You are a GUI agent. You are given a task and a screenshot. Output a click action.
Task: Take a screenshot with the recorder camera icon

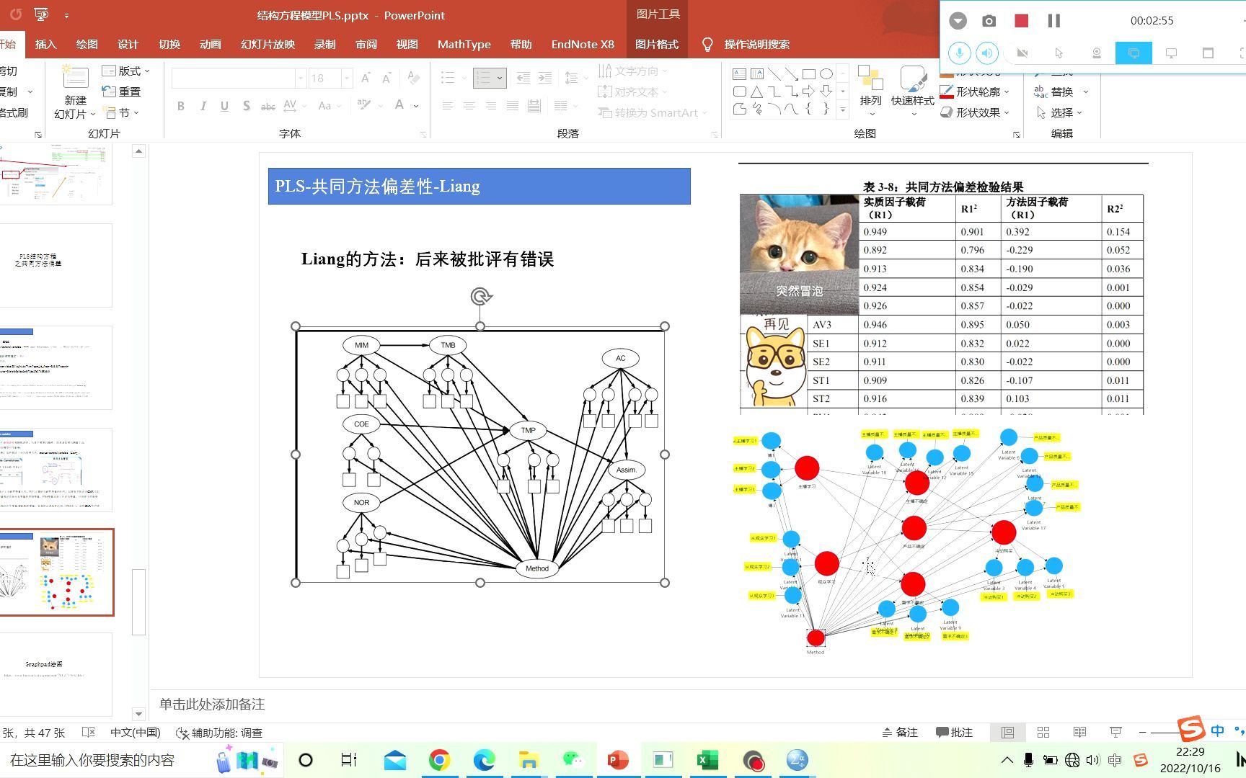pos(989,21)
